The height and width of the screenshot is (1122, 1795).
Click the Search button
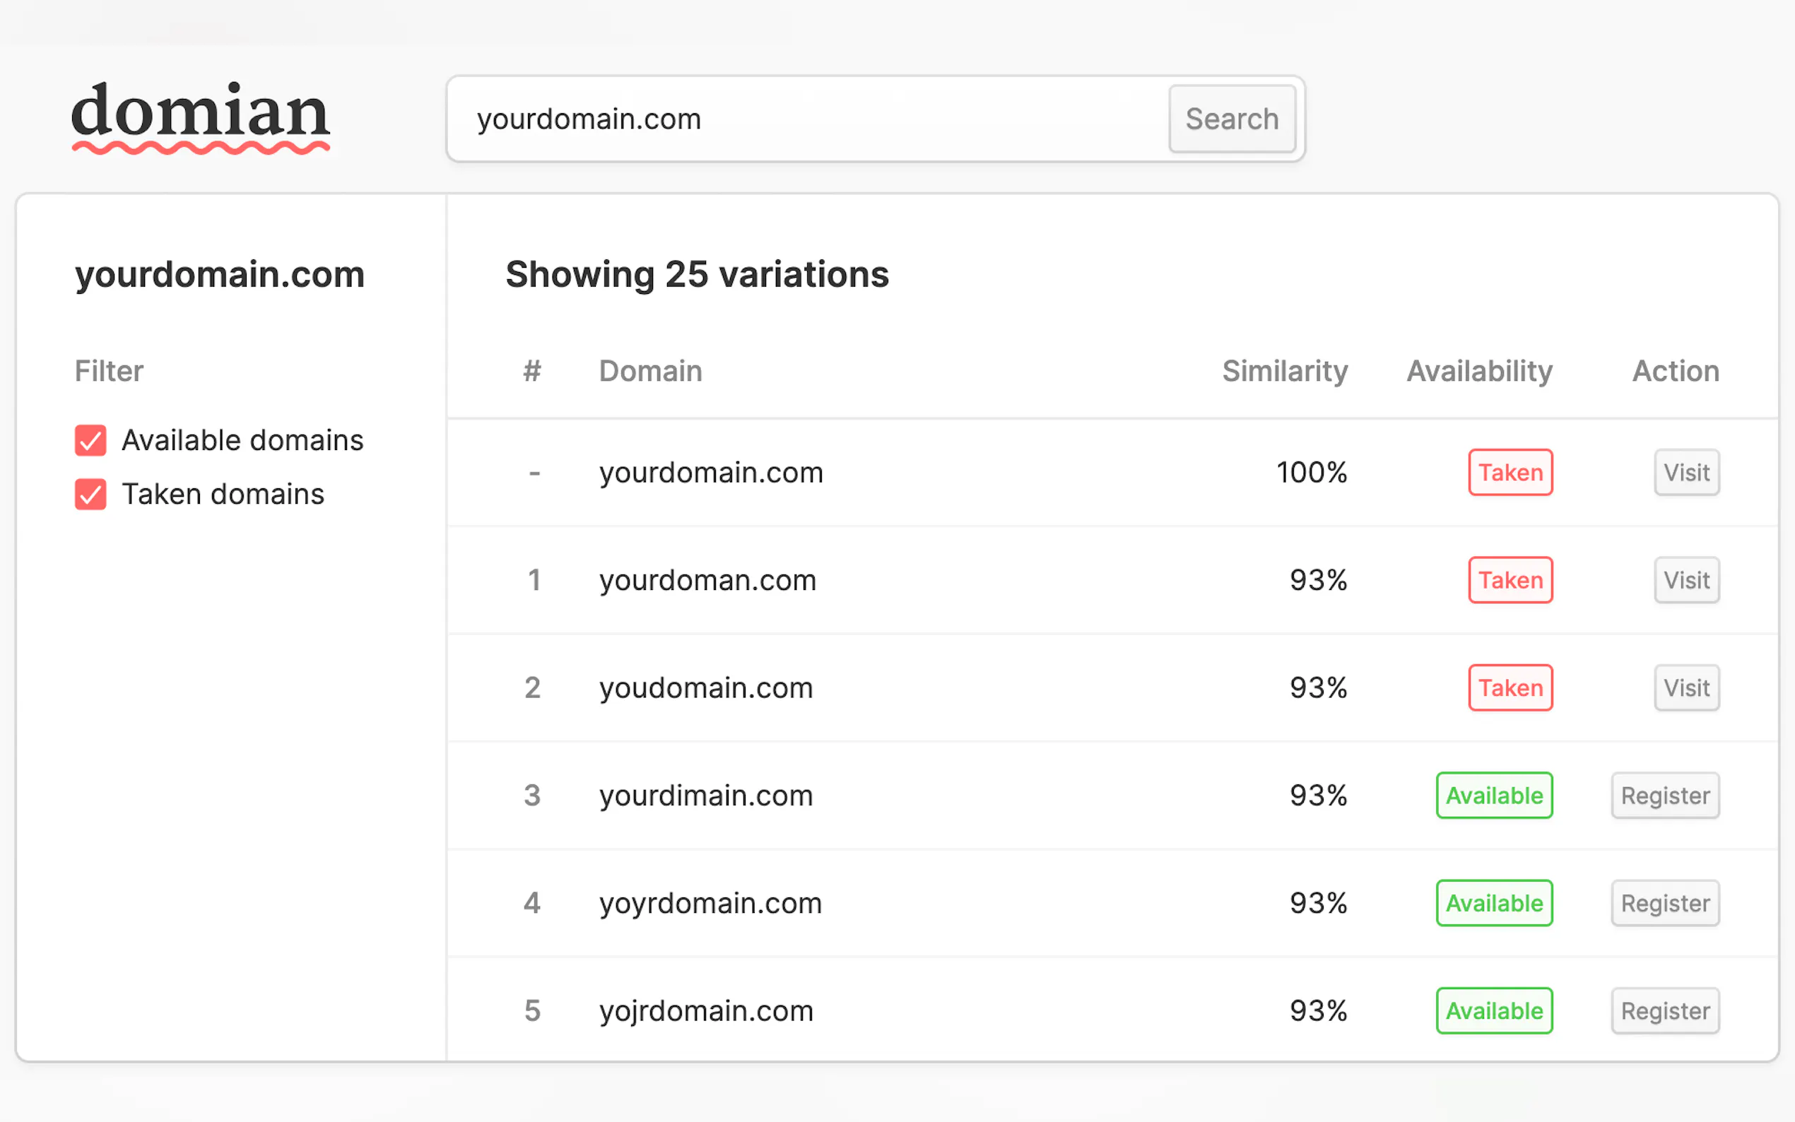tap(1231, 119)
